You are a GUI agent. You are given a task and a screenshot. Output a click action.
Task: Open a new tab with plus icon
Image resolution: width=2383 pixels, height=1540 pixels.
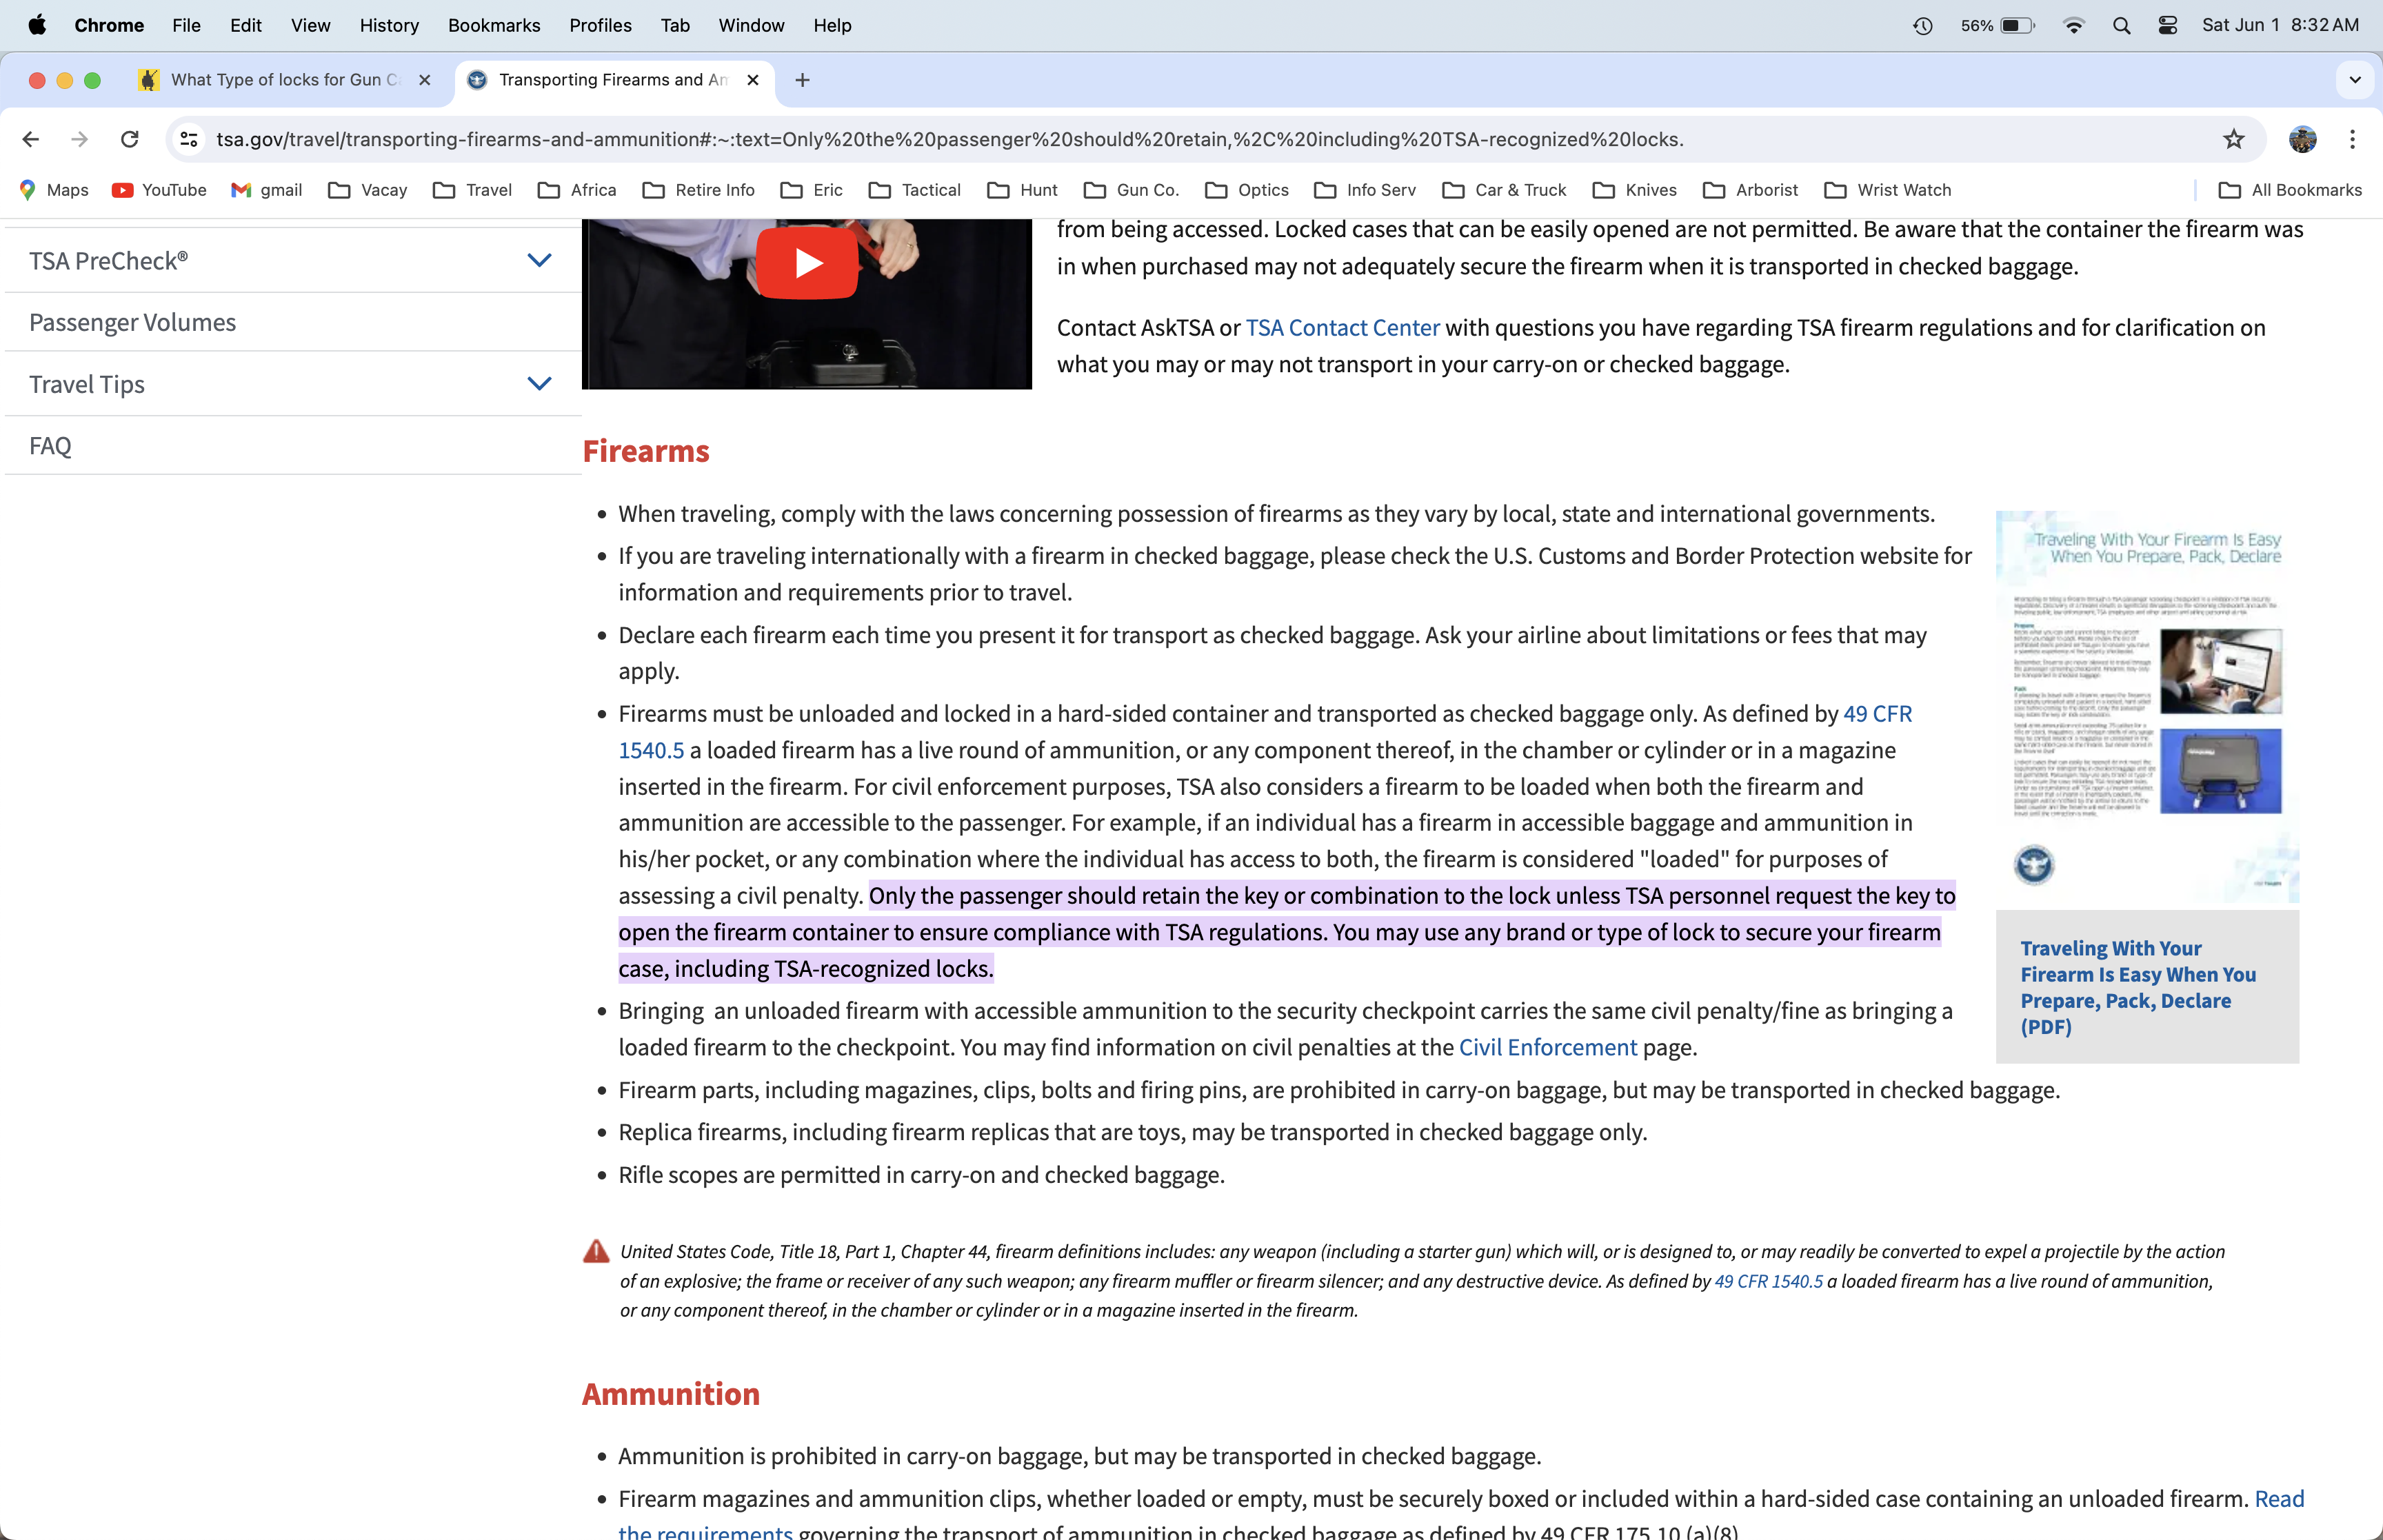[802, 80]
